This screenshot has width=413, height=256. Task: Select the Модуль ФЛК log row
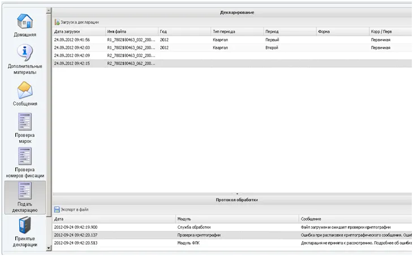[232, 243]
